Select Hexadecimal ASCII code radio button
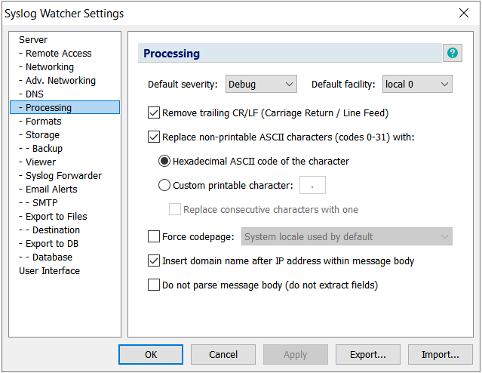The image size is (482, 373). [x=164, y=161]
